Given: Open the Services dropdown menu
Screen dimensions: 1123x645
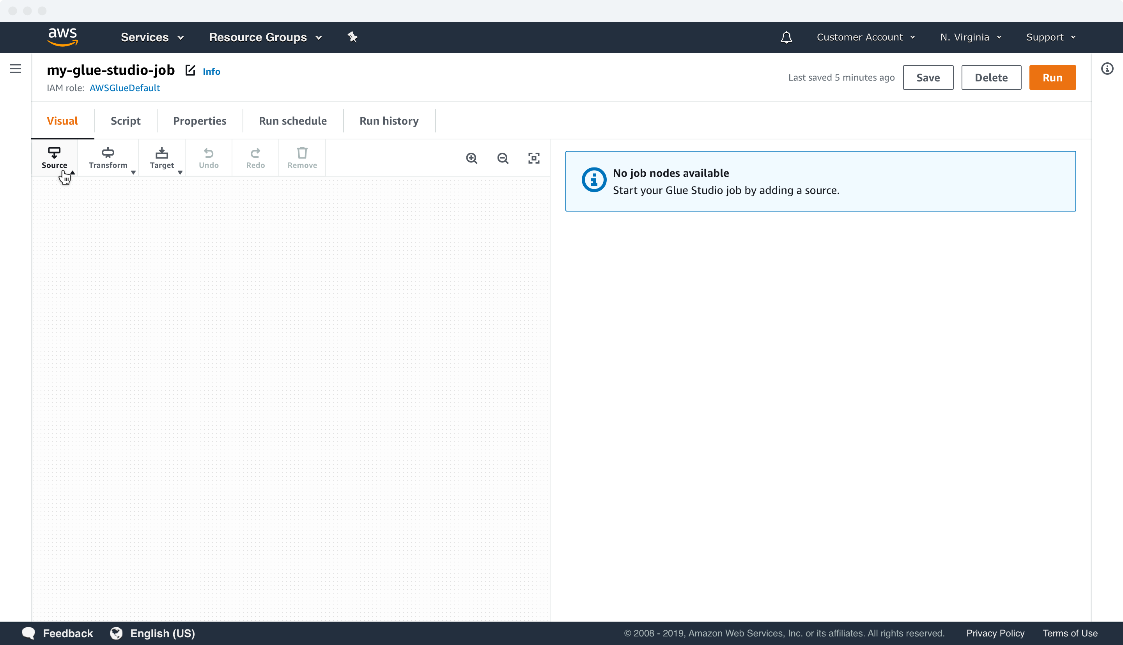Looking at the screenshot, I should click(x=152, y=37).
